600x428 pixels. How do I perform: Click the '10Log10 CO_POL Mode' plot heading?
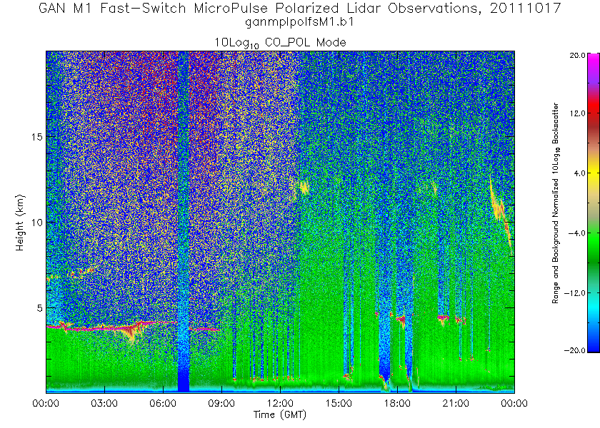(x=280, y=43)
